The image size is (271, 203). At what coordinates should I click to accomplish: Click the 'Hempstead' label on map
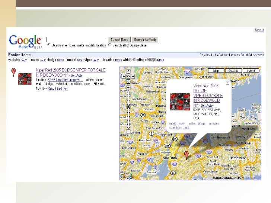238,158
